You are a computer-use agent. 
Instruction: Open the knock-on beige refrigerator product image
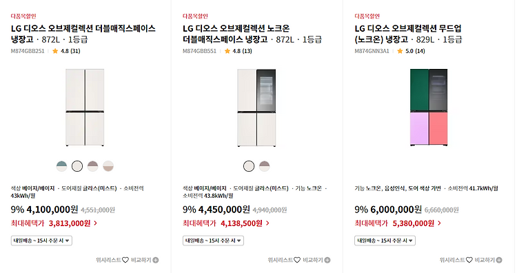(x=256, y=108)
